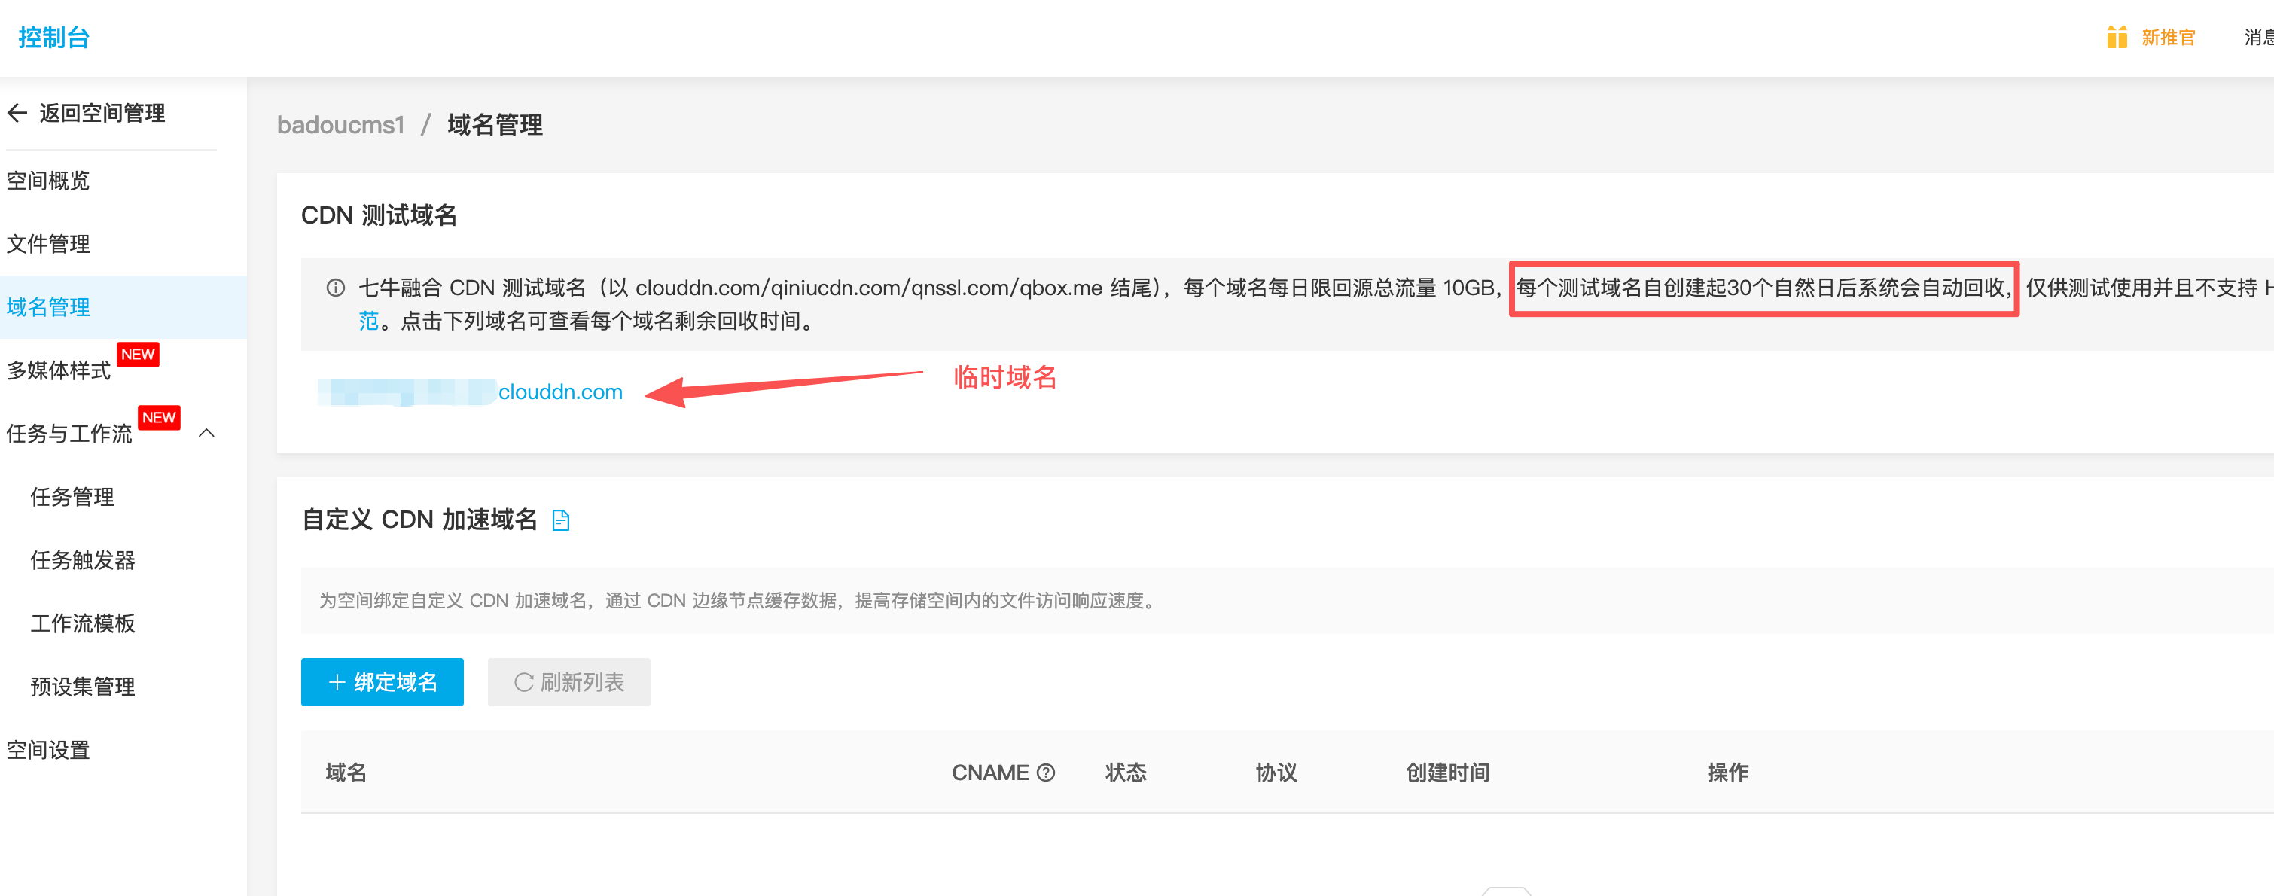
Task: Click the gift icon next to 新推官
Action: pos(2117,37)
